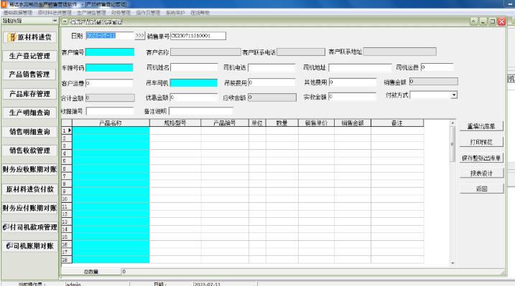Click the 日期 date field

point(110,36)
